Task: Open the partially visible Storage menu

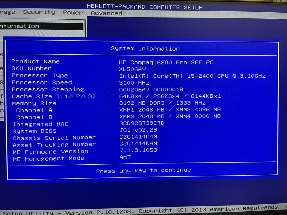Action: [x=7, y=12]
